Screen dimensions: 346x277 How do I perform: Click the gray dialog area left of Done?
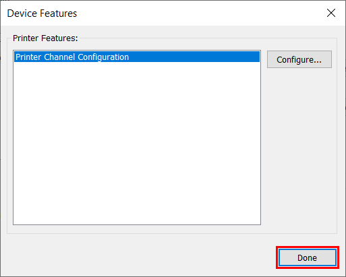click(140, 256)
